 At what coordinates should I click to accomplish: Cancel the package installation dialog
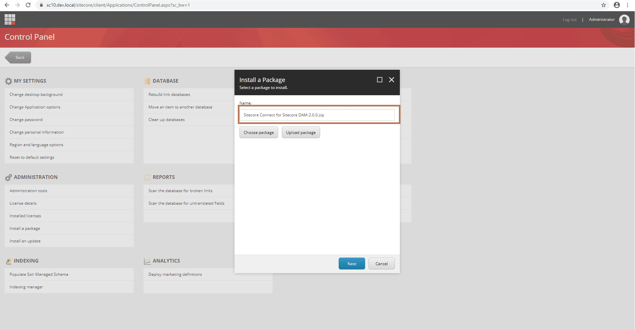(382, 264)
